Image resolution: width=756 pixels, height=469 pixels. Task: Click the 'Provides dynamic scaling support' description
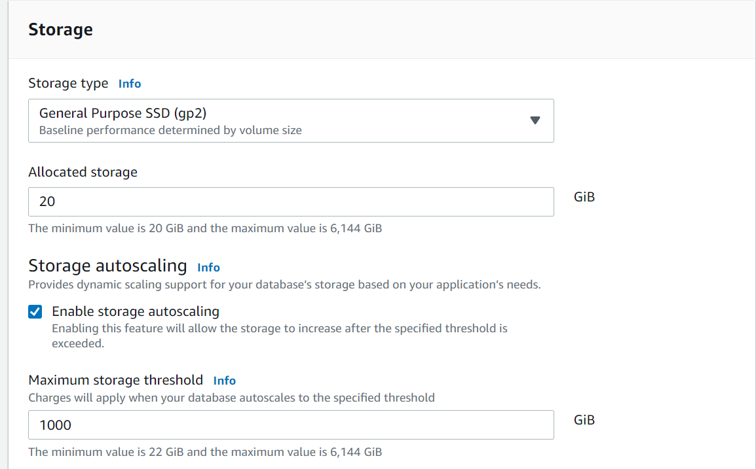(x=284, y=285)
